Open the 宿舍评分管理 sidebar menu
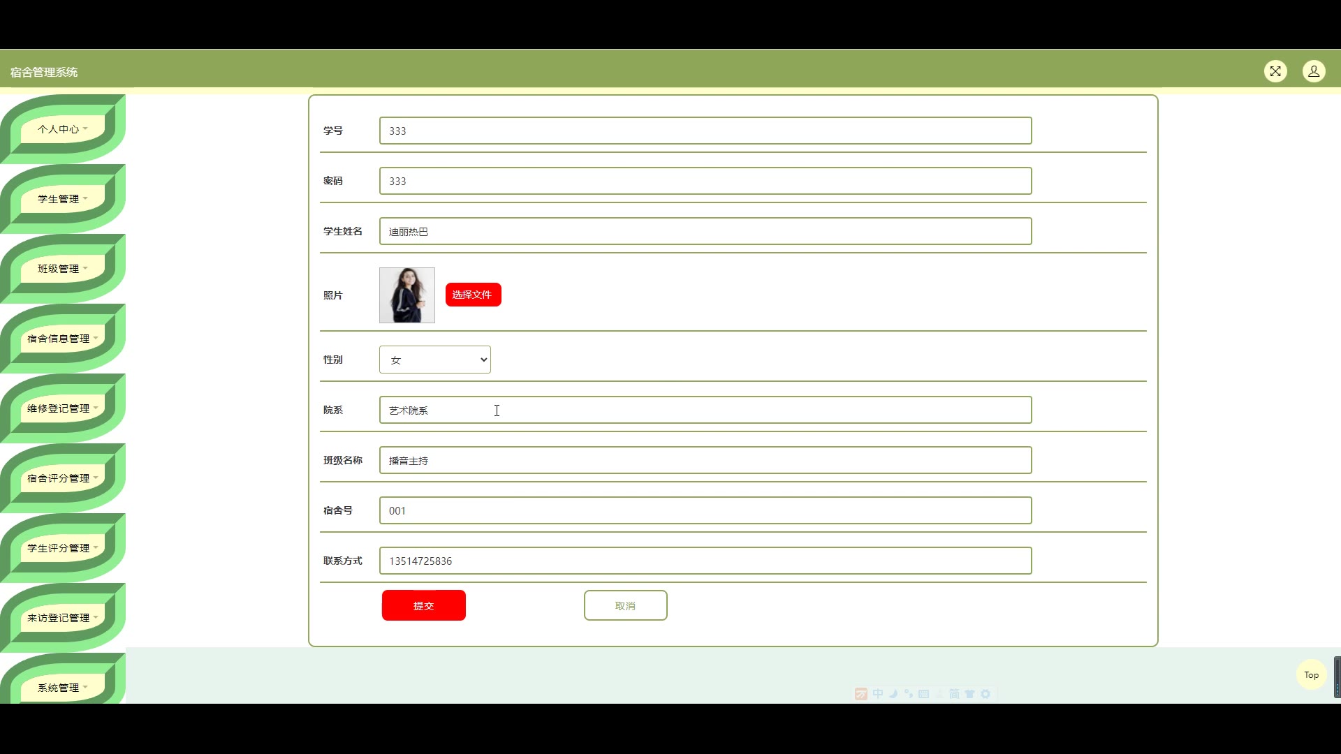This screenshot has height=754, width=1341. pyautogui.click(x=63, y=478)
